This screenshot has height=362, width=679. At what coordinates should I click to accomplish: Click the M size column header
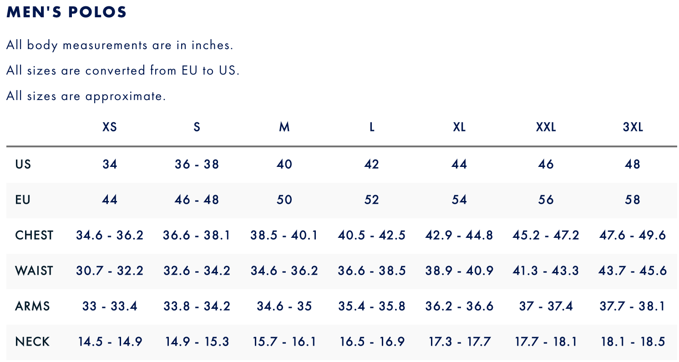tap(284, 127)
